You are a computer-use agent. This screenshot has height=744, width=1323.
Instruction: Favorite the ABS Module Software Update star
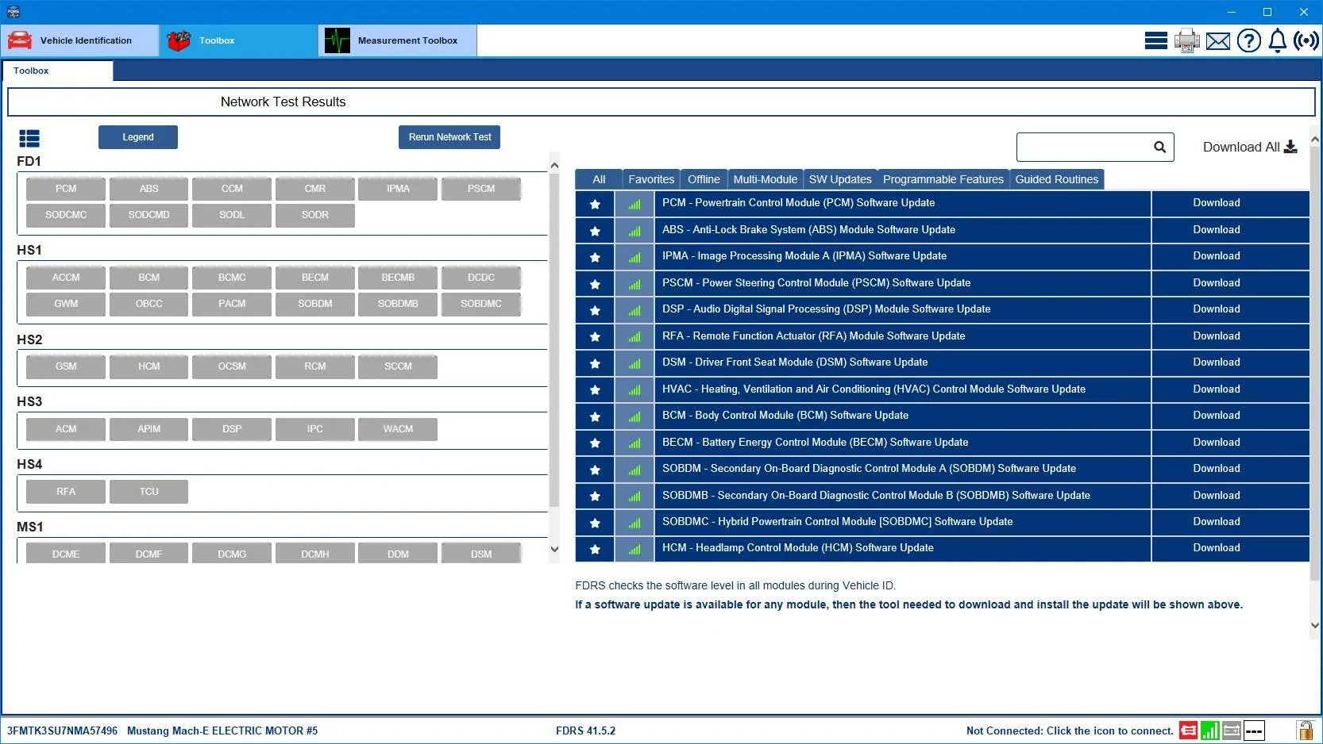595,231
